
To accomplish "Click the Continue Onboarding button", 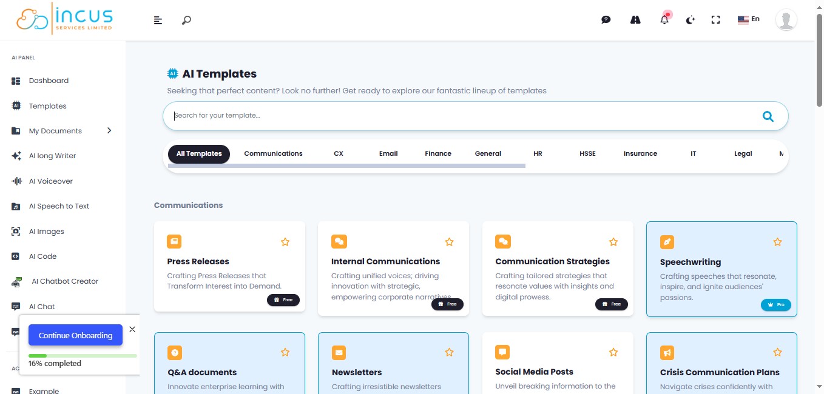I will [75, 335].
